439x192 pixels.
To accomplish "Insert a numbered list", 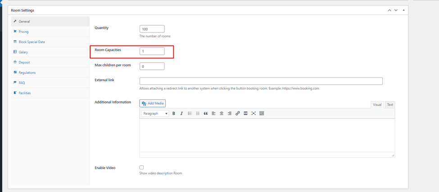I will [x=198, y=114].
